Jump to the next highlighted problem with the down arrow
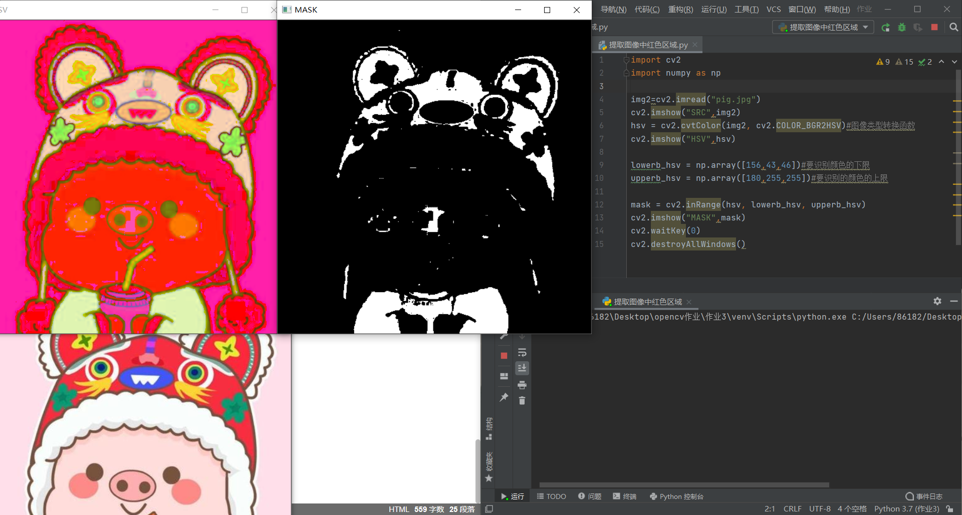Image resolution: width=962 pixels, height=515 pixels. pyautogui.click(x=954, y=62)
